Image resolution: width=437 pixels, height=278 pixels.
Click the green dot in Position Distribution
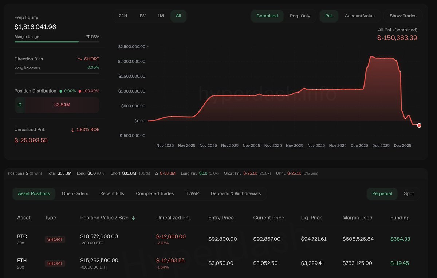point(61,91)
